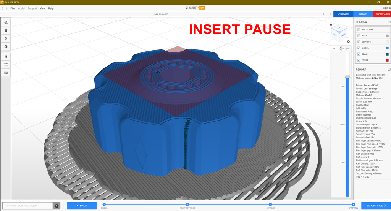
Task: Select the rotate view tool
Action: pos(6,38)
